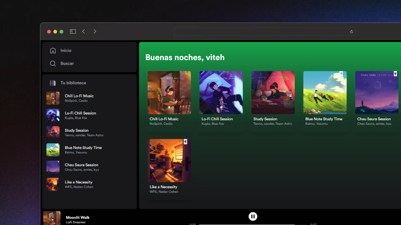Go forward with the right chevron

coord(95,31)
